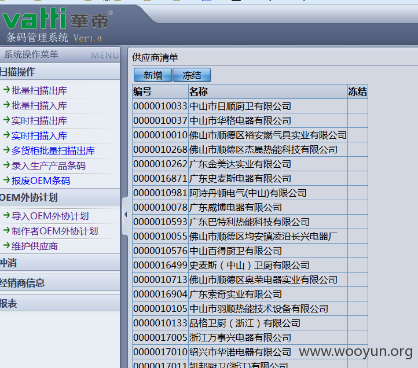Select row 阿诗丹顿电气(中山)有限公司
Screen dimensions: 418x368
[250, 193]
